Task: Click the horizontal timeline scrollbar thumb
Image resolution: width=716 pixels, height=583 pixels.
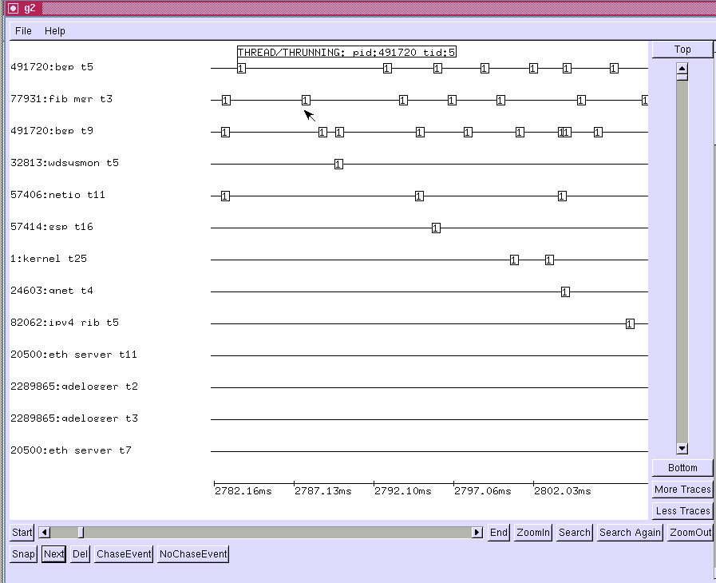Action: tap(80, 533)
